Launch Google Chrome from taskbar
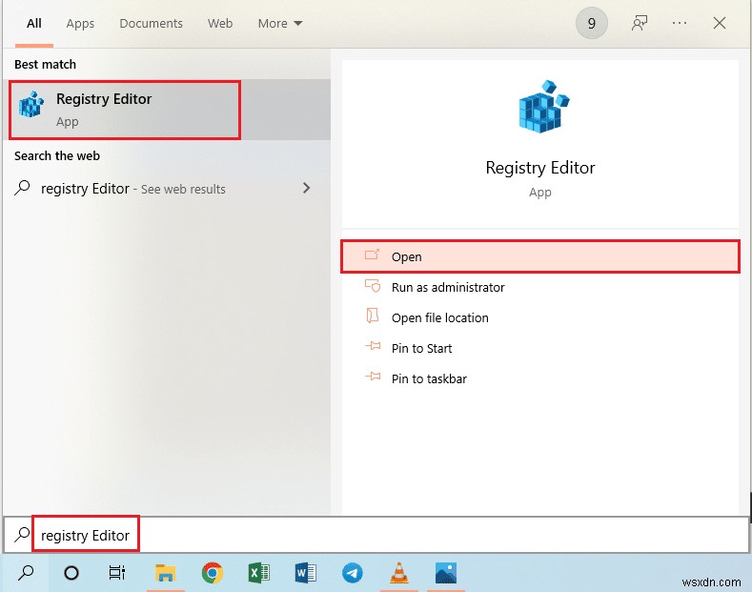 [x=213, y=573]
